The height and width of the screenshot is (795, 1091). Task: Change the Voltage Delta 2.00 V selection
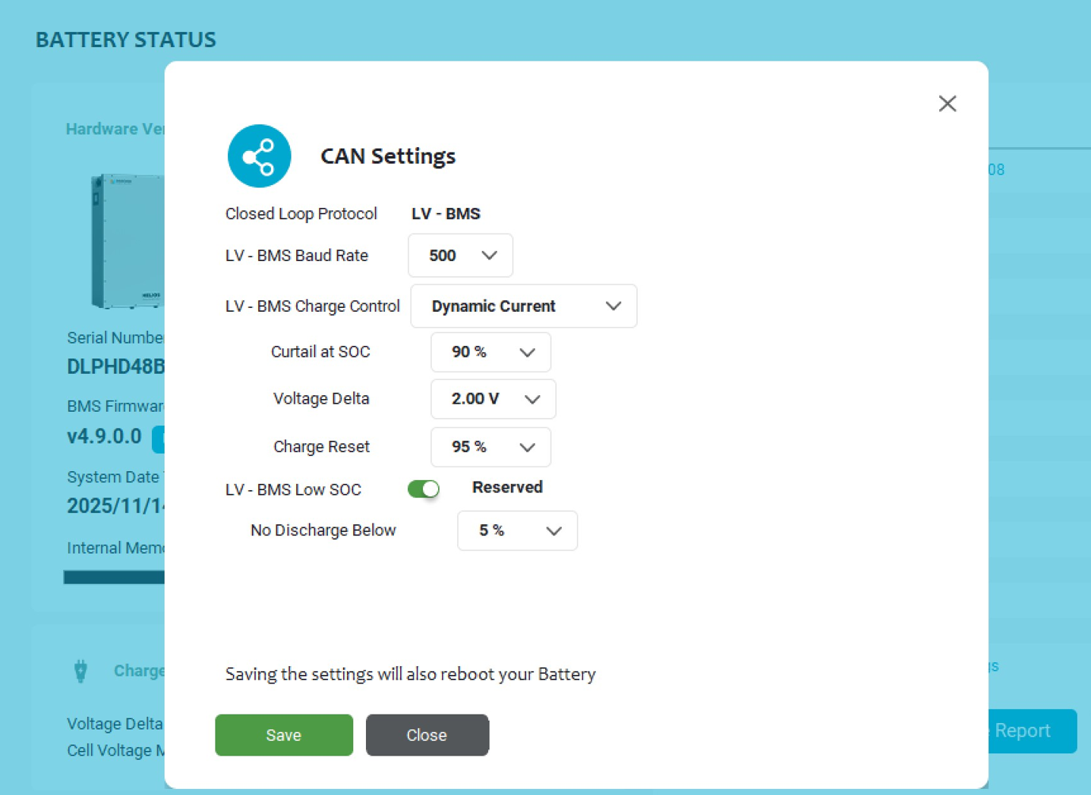[493, 399]
